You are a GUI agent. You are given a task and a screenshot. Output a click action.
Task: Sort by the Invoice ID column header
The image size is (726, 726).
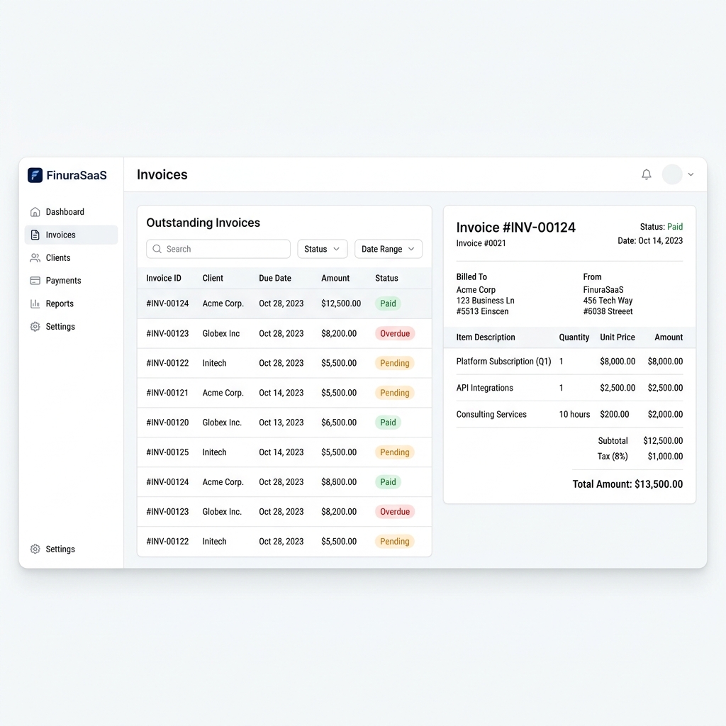coord(164,278)
